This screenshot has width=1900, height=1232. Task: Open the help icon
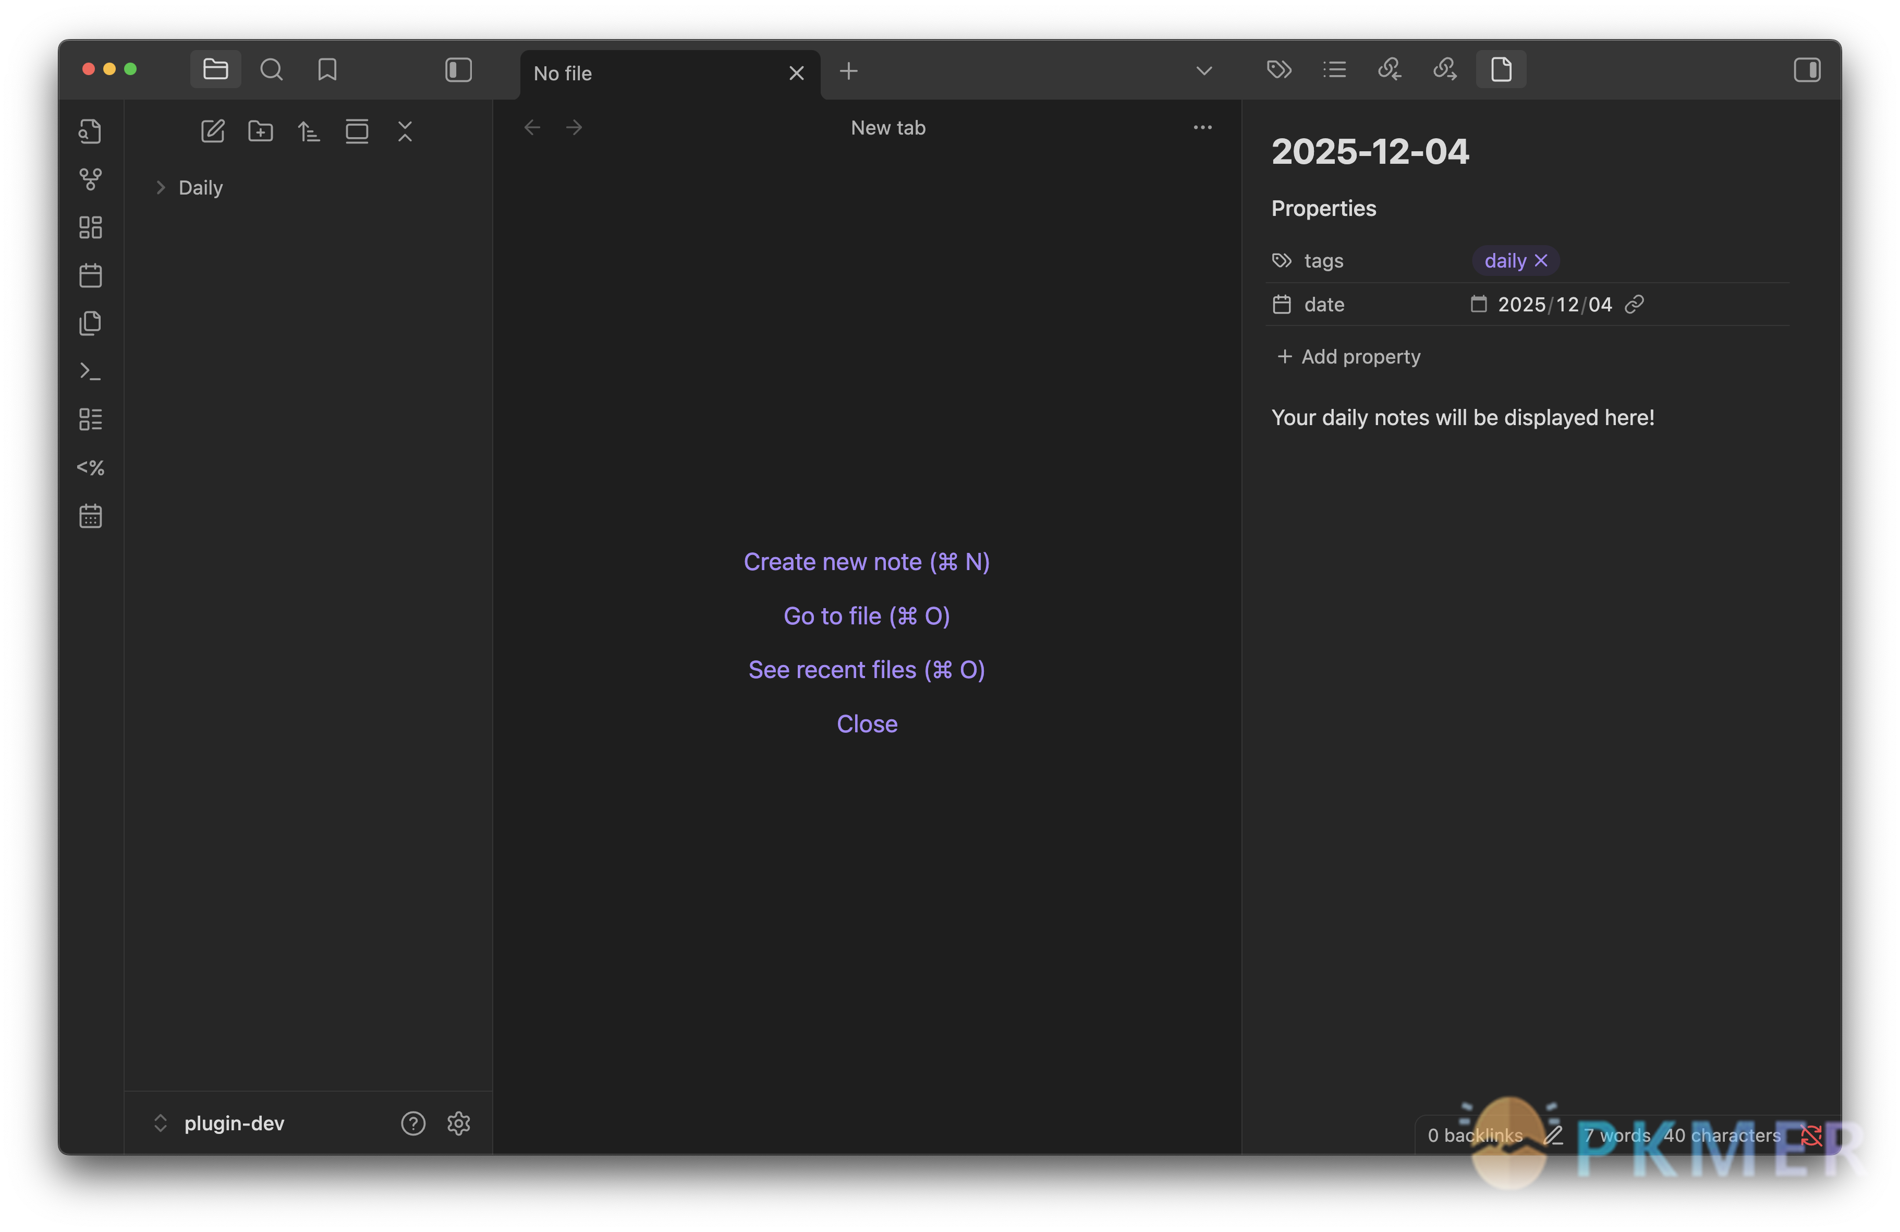pyautogui.click(x=413, y=1124)
